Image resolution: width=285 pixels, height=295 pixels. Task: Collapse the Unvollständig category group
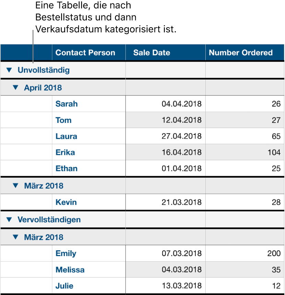coord(9,70)
